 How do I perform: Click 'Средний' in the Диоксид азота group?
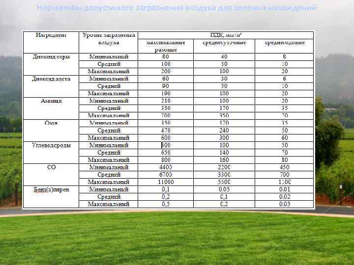(x=109, y=86)
